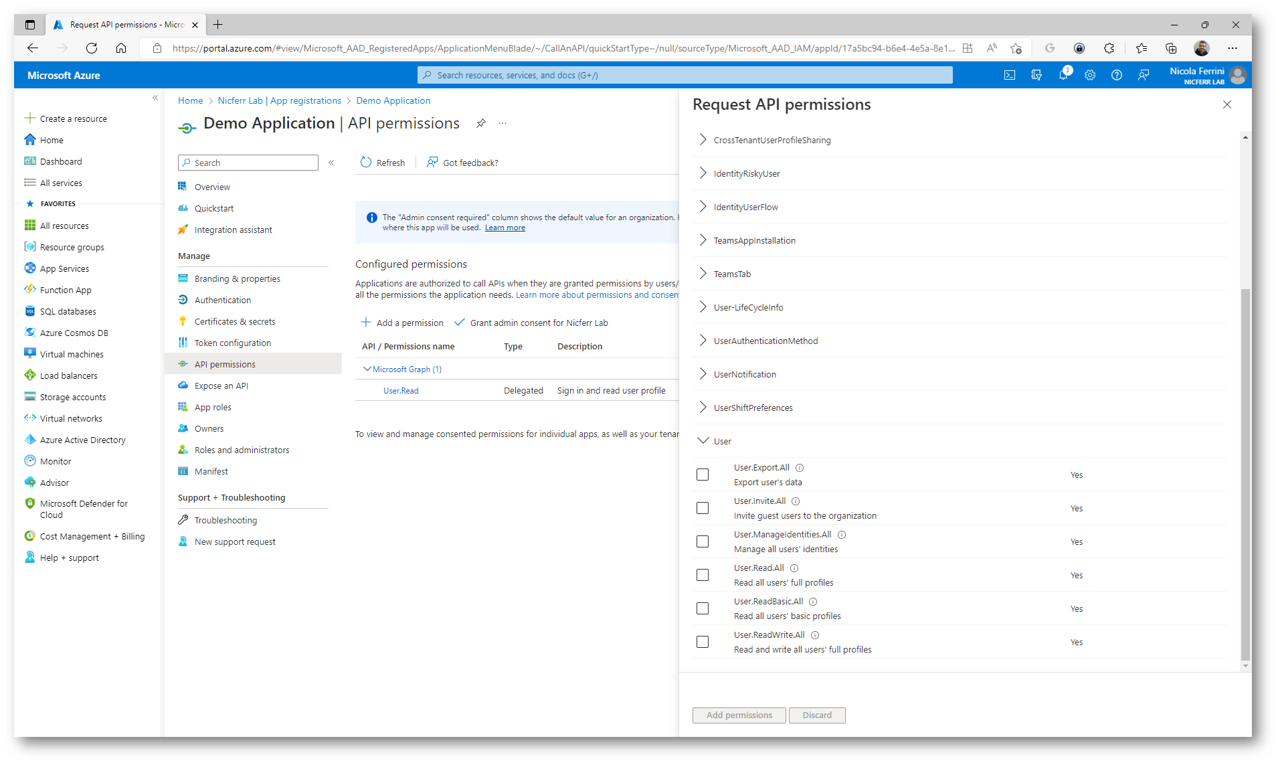Click the top Azure search resources field

pyautogui.click(x=684, y=75)
